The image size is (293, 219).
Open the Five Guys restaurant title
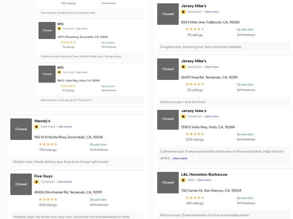43,176
